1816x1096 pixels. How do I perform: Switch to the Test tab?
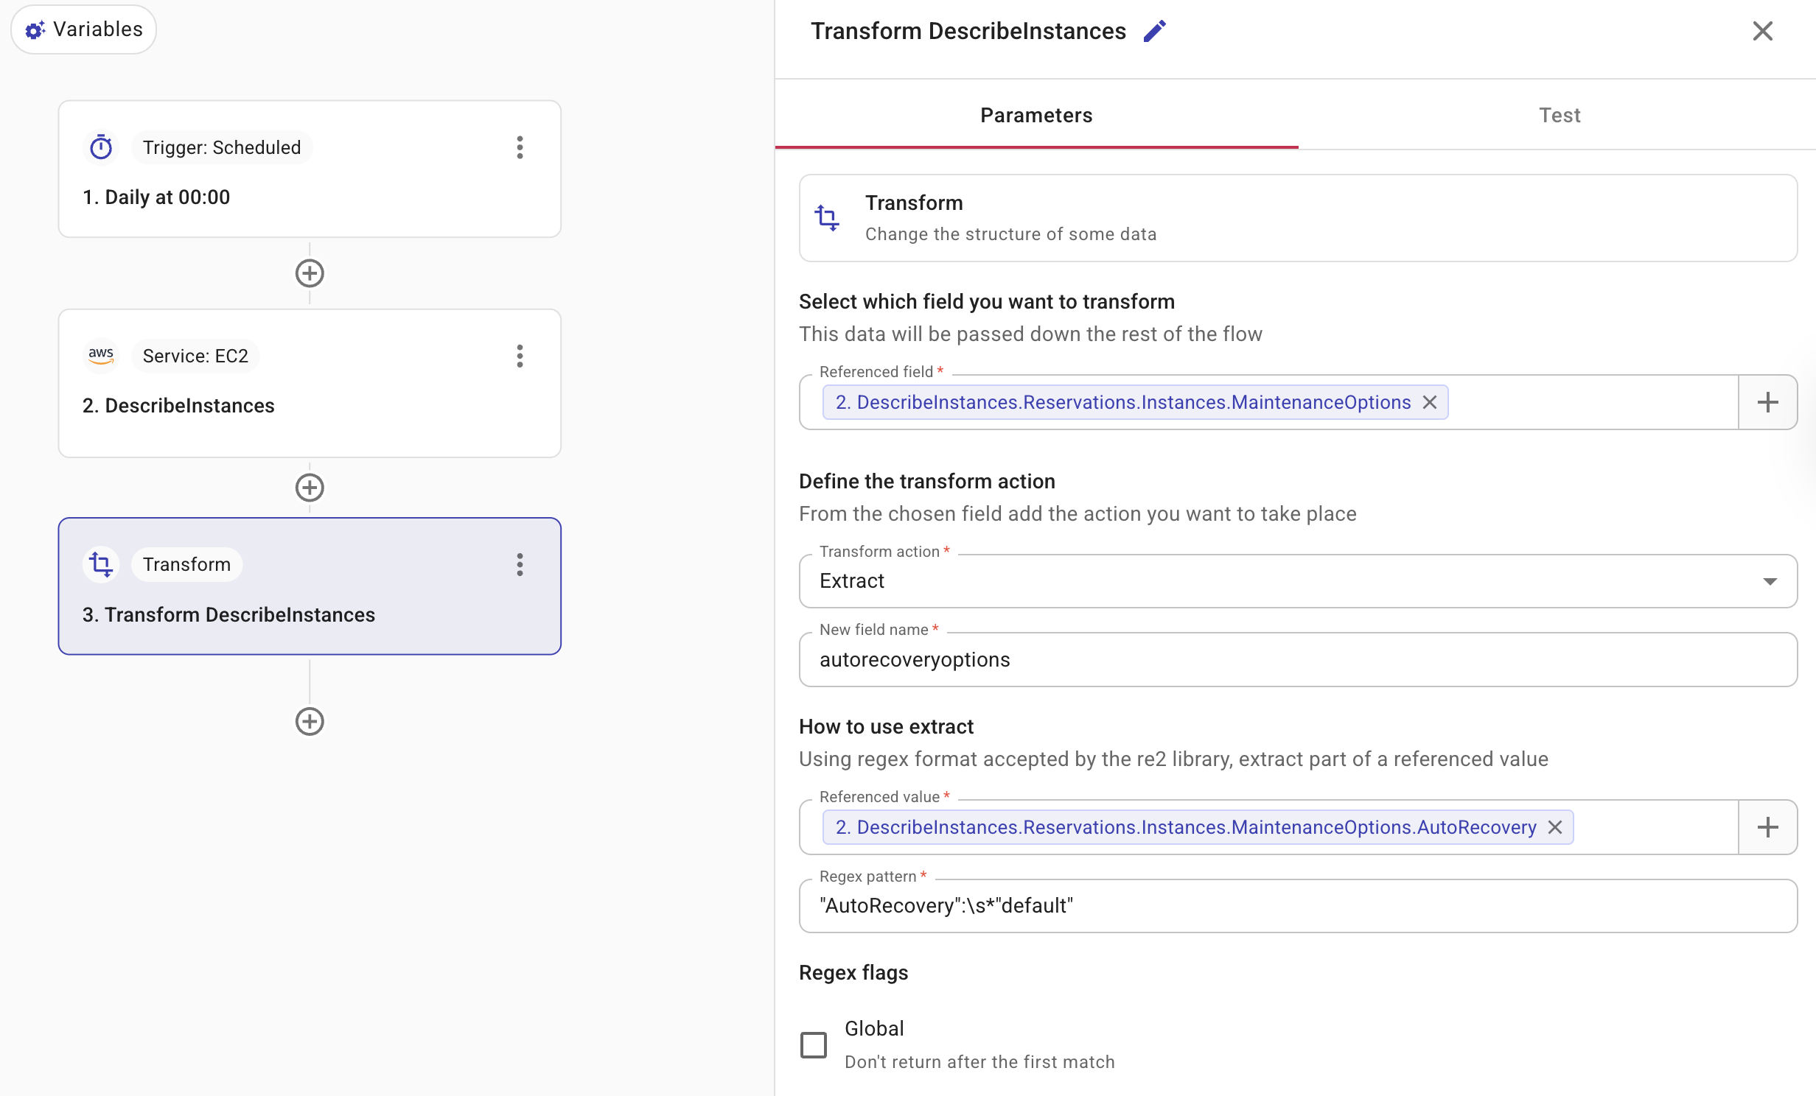[1559, 116]
